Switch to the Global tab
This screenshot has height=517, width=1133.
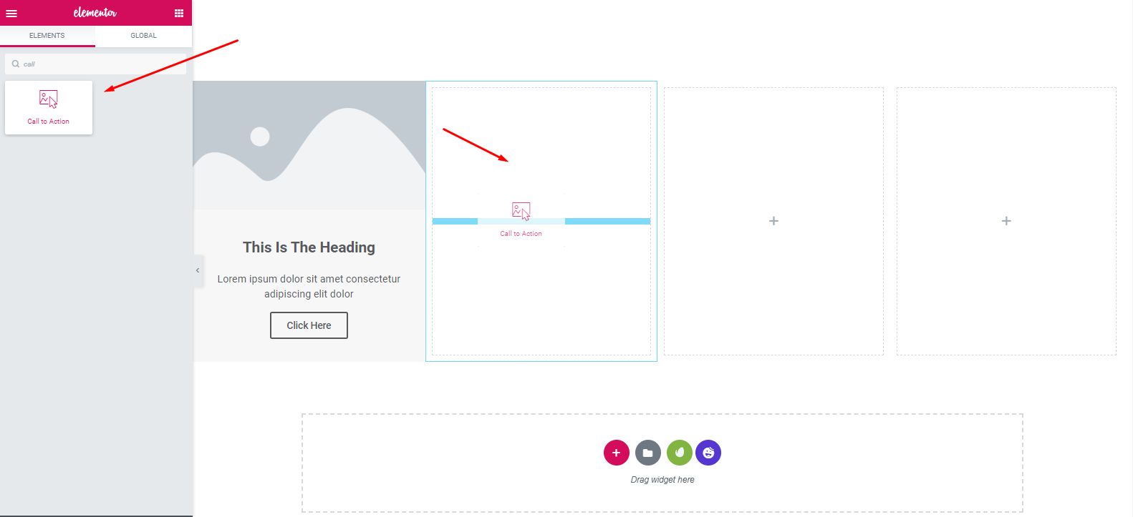(x=143, y=36)
